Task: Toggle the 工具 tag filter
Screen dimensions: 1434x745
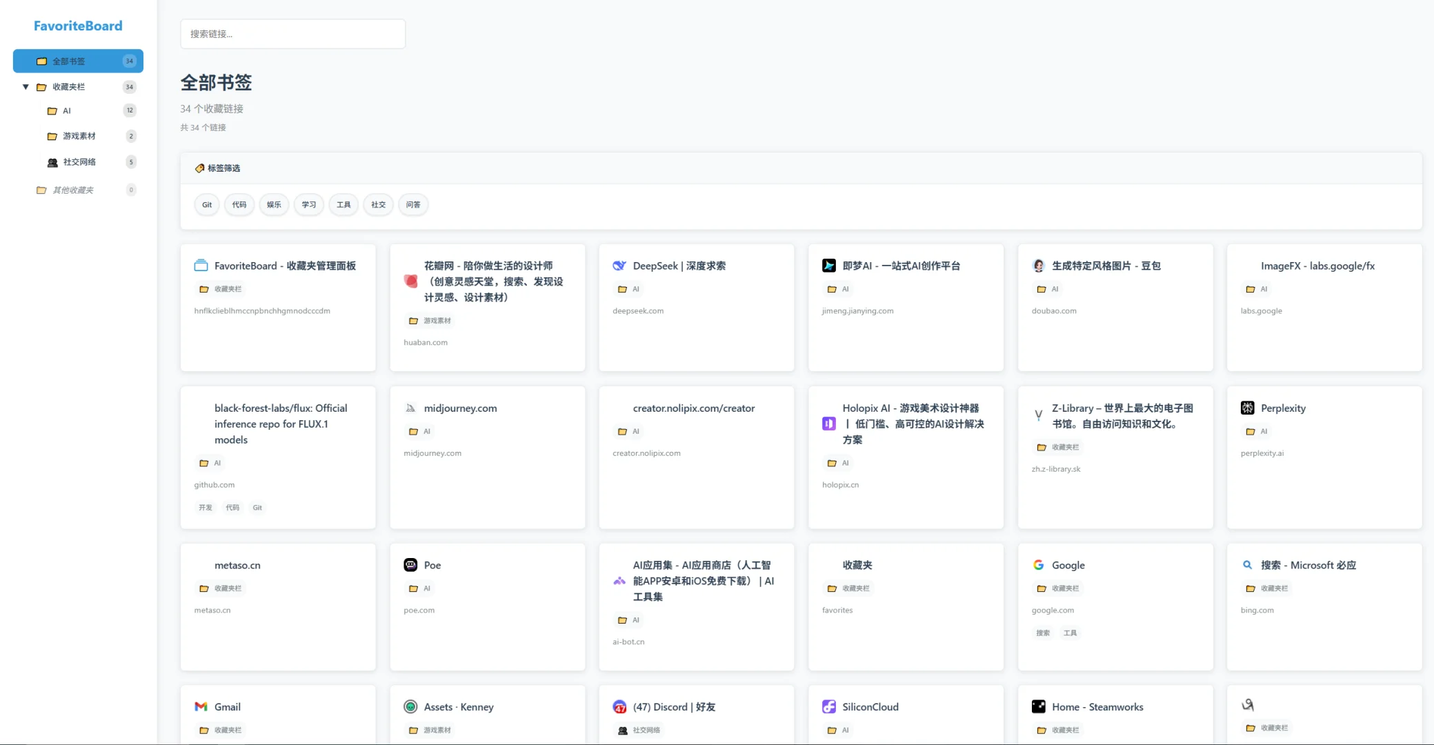Action: (343, 204)
